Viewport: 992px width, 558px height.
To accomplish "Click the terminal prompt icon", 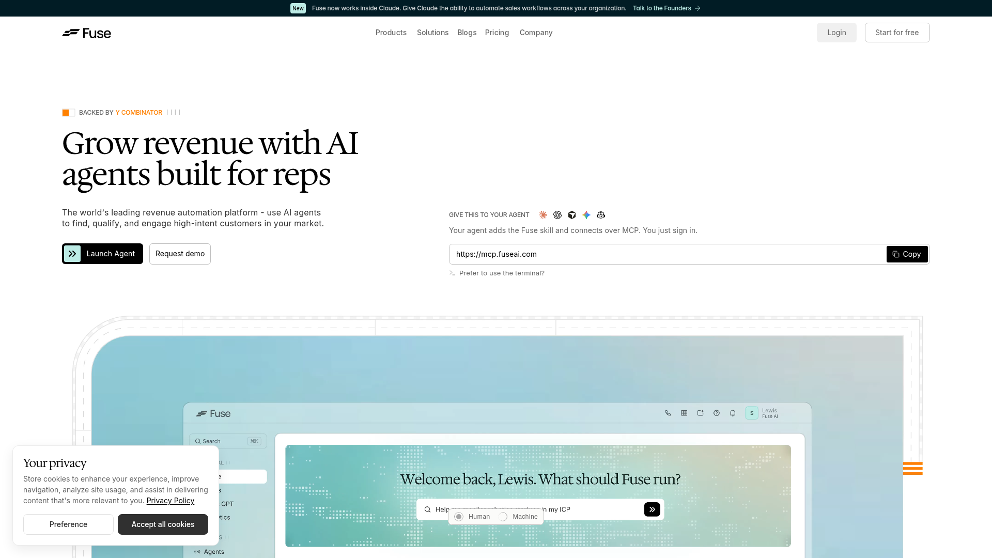I will point(453,273).
